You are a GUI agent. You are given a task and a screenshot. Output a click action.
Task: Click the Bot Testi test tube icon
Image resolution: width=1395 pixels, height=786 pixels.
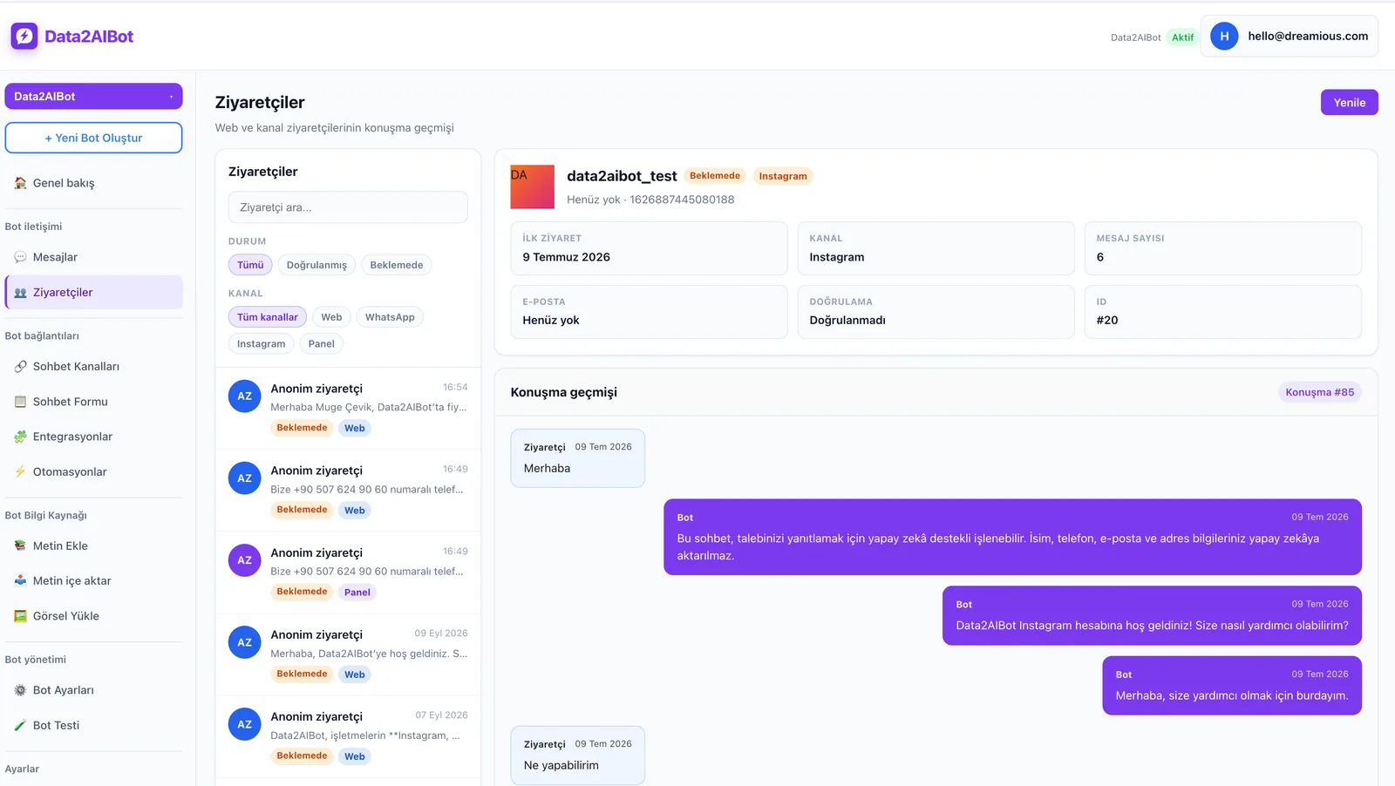pos(20,725)
